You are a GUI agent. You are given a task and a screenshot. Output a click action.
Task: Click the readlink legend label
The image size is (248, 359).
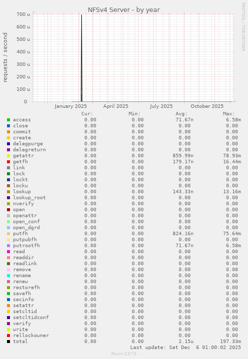pos(25,264)
